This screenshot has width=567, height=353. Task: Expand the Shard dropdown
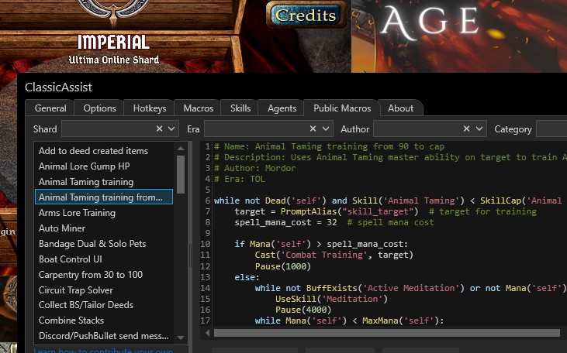point(174,129)
